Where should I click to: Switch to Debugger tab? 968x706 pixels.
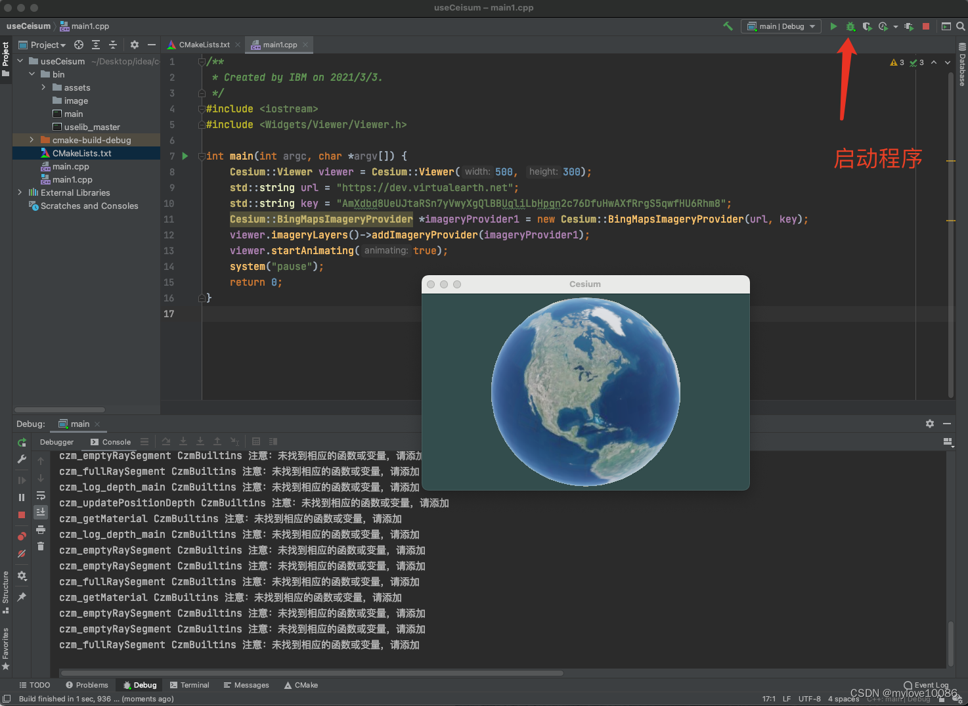(x=56, y=442)
